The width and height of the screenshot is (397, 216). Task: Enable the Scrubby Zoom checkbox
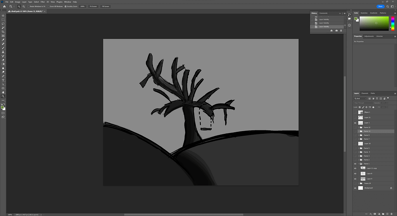point(66,7)
